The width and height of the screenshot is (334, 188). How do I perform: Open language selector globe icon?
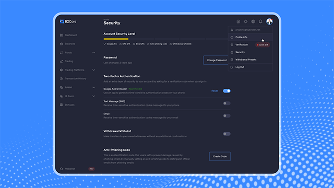253,21
